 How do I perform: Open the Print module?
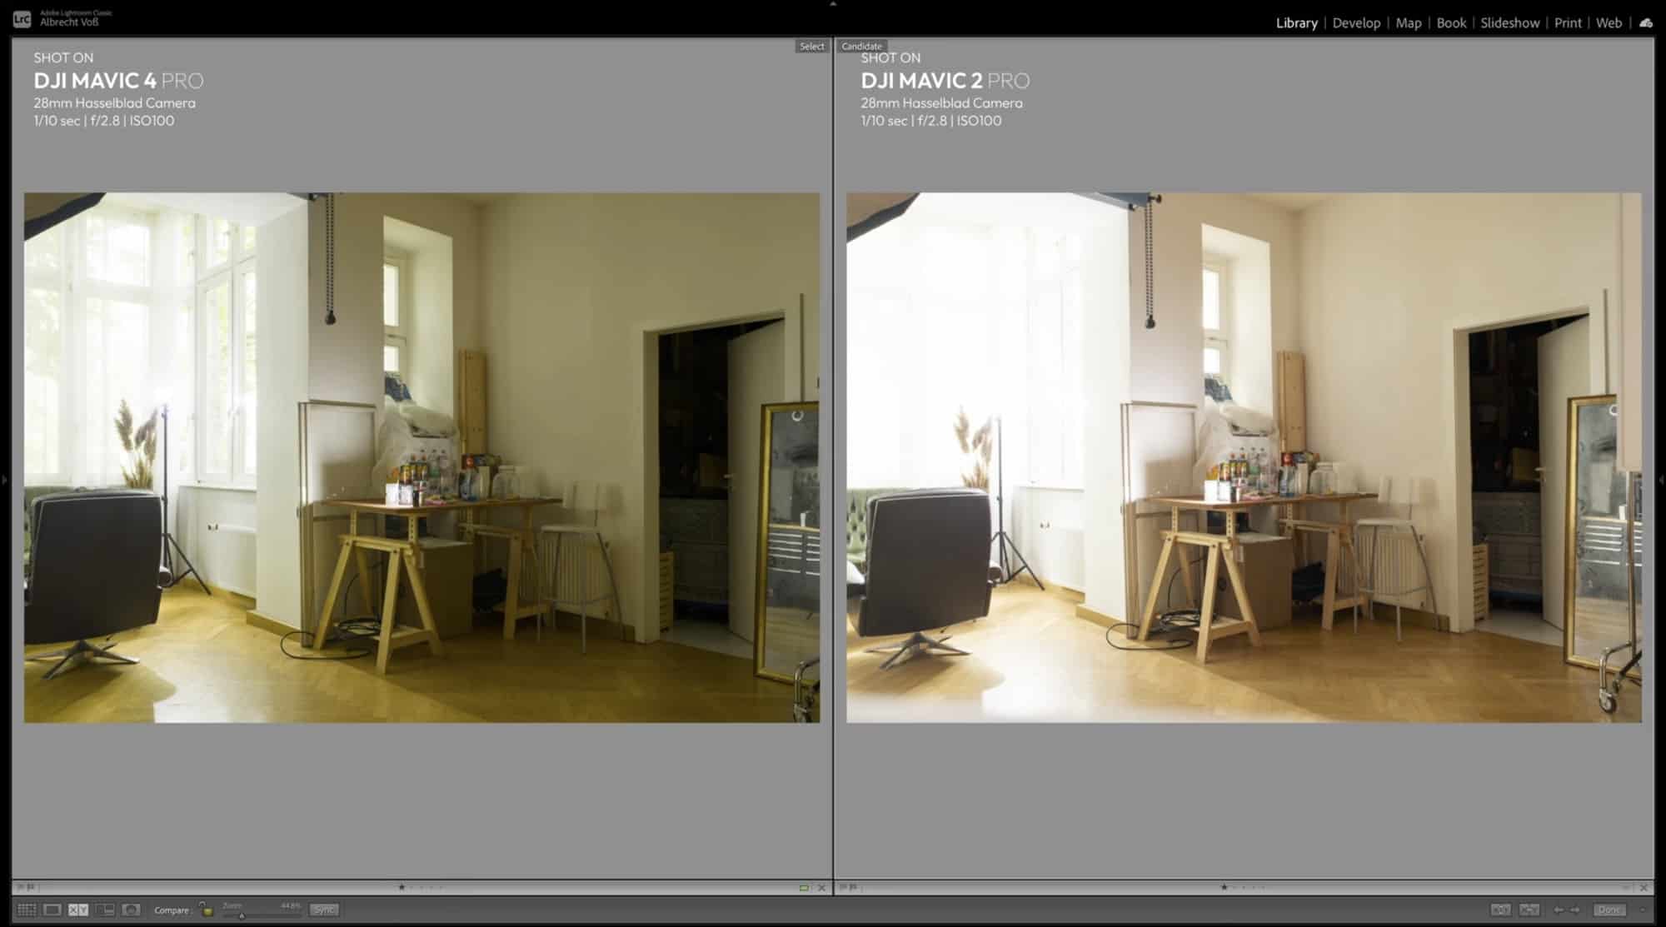[x=1568, y=22]
